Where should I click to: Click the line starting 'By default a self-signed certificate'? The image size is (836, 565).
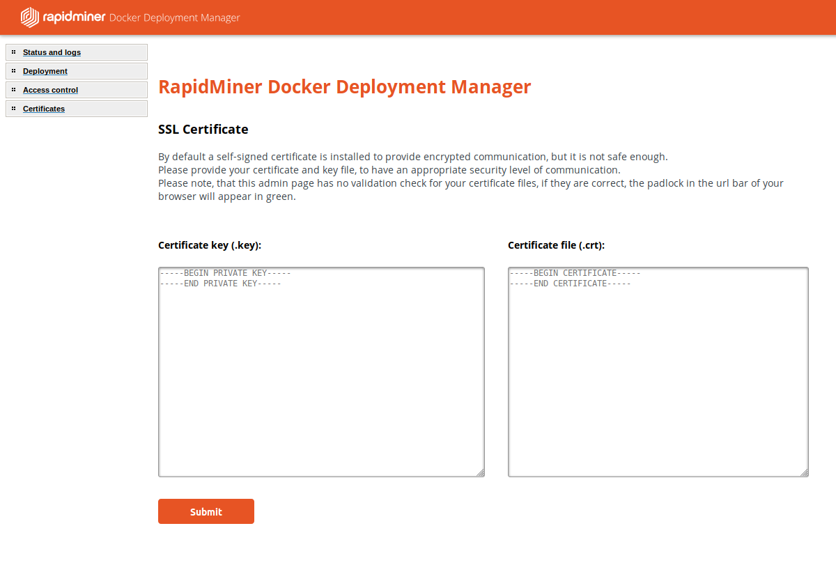point(413,157)
